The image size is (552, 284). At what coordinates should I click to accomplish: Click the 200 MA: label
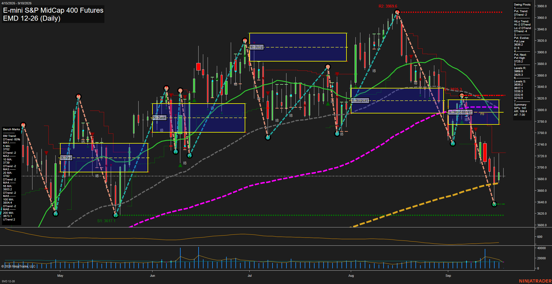pyautogui.click(x=8, y=213)
